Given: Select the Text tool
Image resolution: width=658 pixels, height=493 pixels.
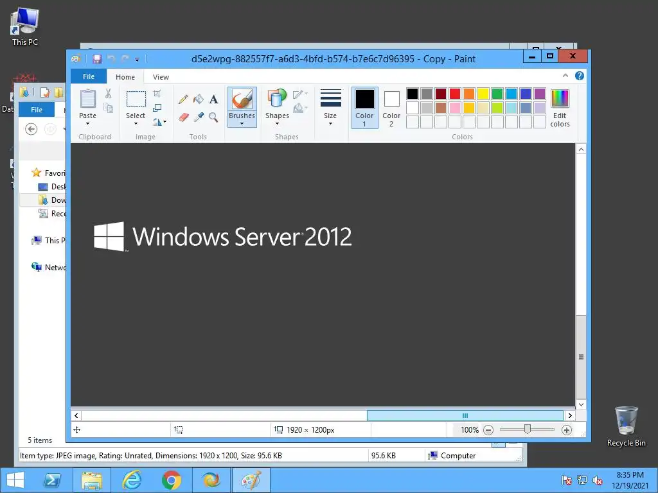Looking at the screenshot, I should pos(213,99).
